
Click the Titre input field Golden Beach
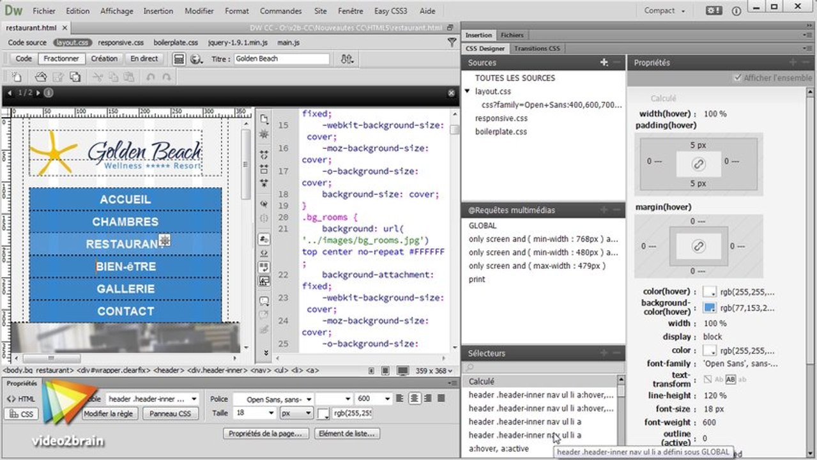pyautogui.click(x=281, y=59)
